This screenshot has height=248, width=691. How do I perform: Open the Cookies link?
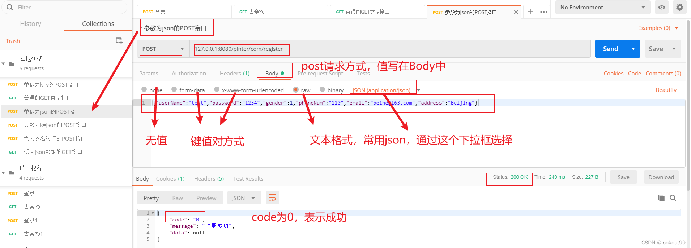coord(613,73)
